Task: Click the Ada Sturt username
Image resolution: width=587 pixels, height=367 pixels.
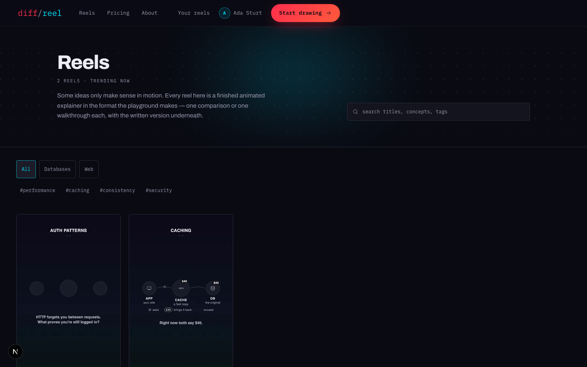Action: [x=248, y=13]
